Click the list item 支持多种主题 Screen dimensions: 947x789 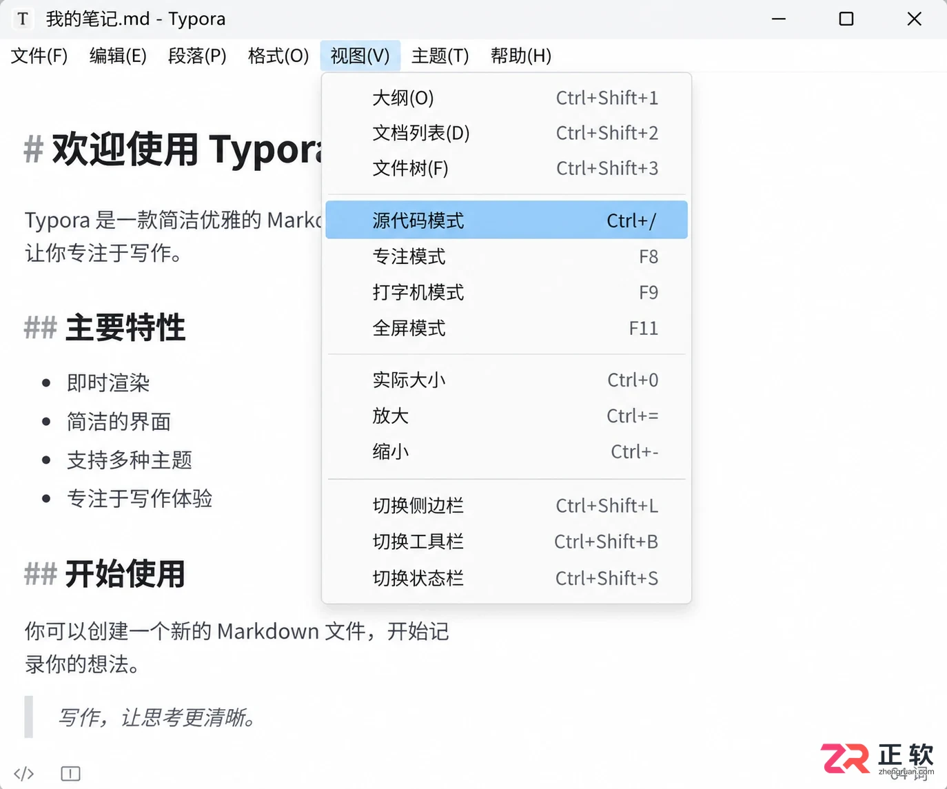click(x=130, y=460)
